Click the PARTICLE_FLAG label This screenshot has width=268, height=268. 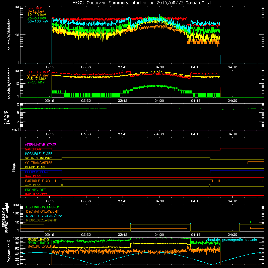tap(38, 181)
